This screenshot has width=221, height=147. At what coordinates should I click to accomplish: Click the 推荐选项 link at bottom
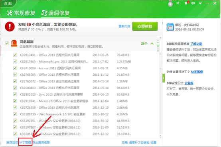click(x=12, y=143)
